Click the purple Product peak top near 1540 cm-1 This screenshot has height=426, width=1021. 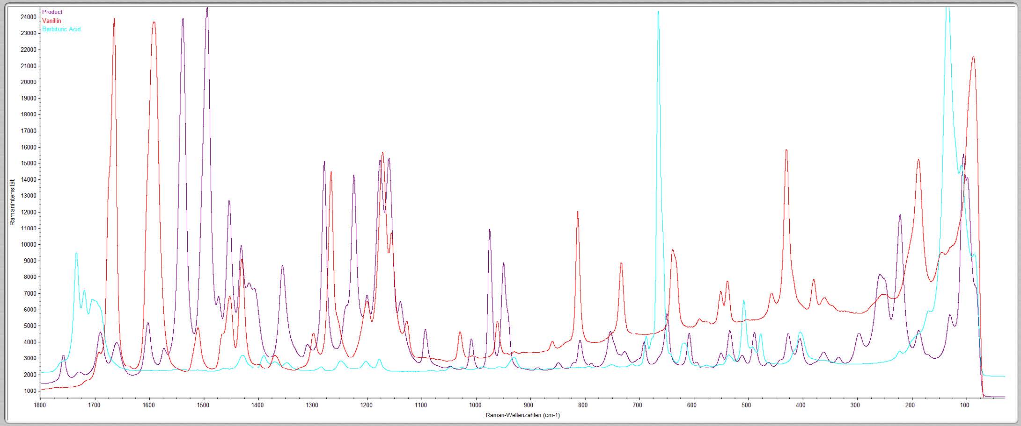click(183, 19)
